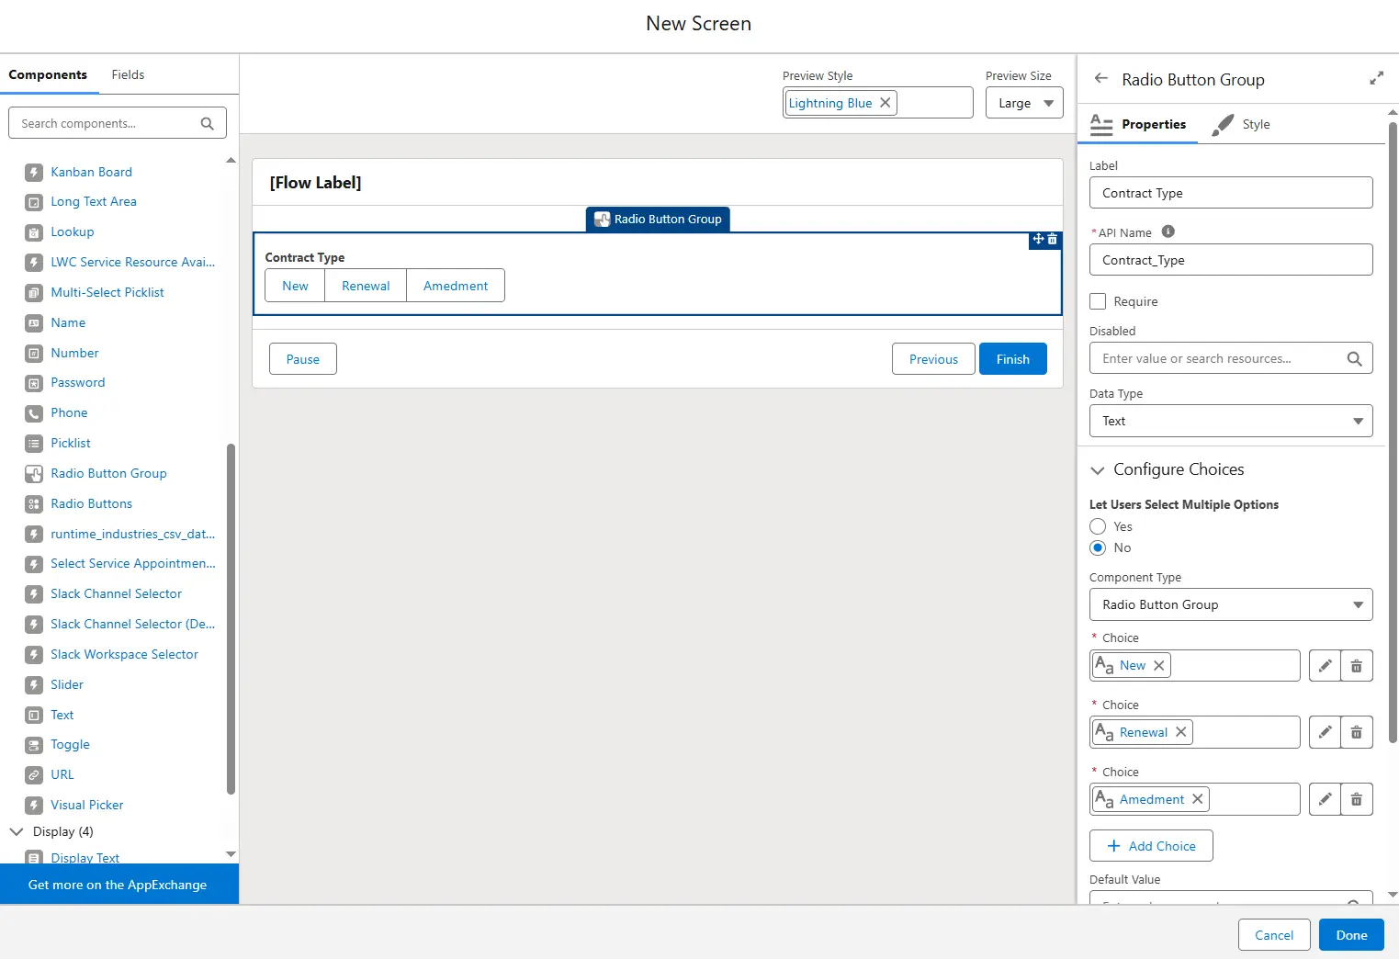Open the Disabled resource search field
The height and width of the screenshot is (959, 1399).
coord(1231,358)
